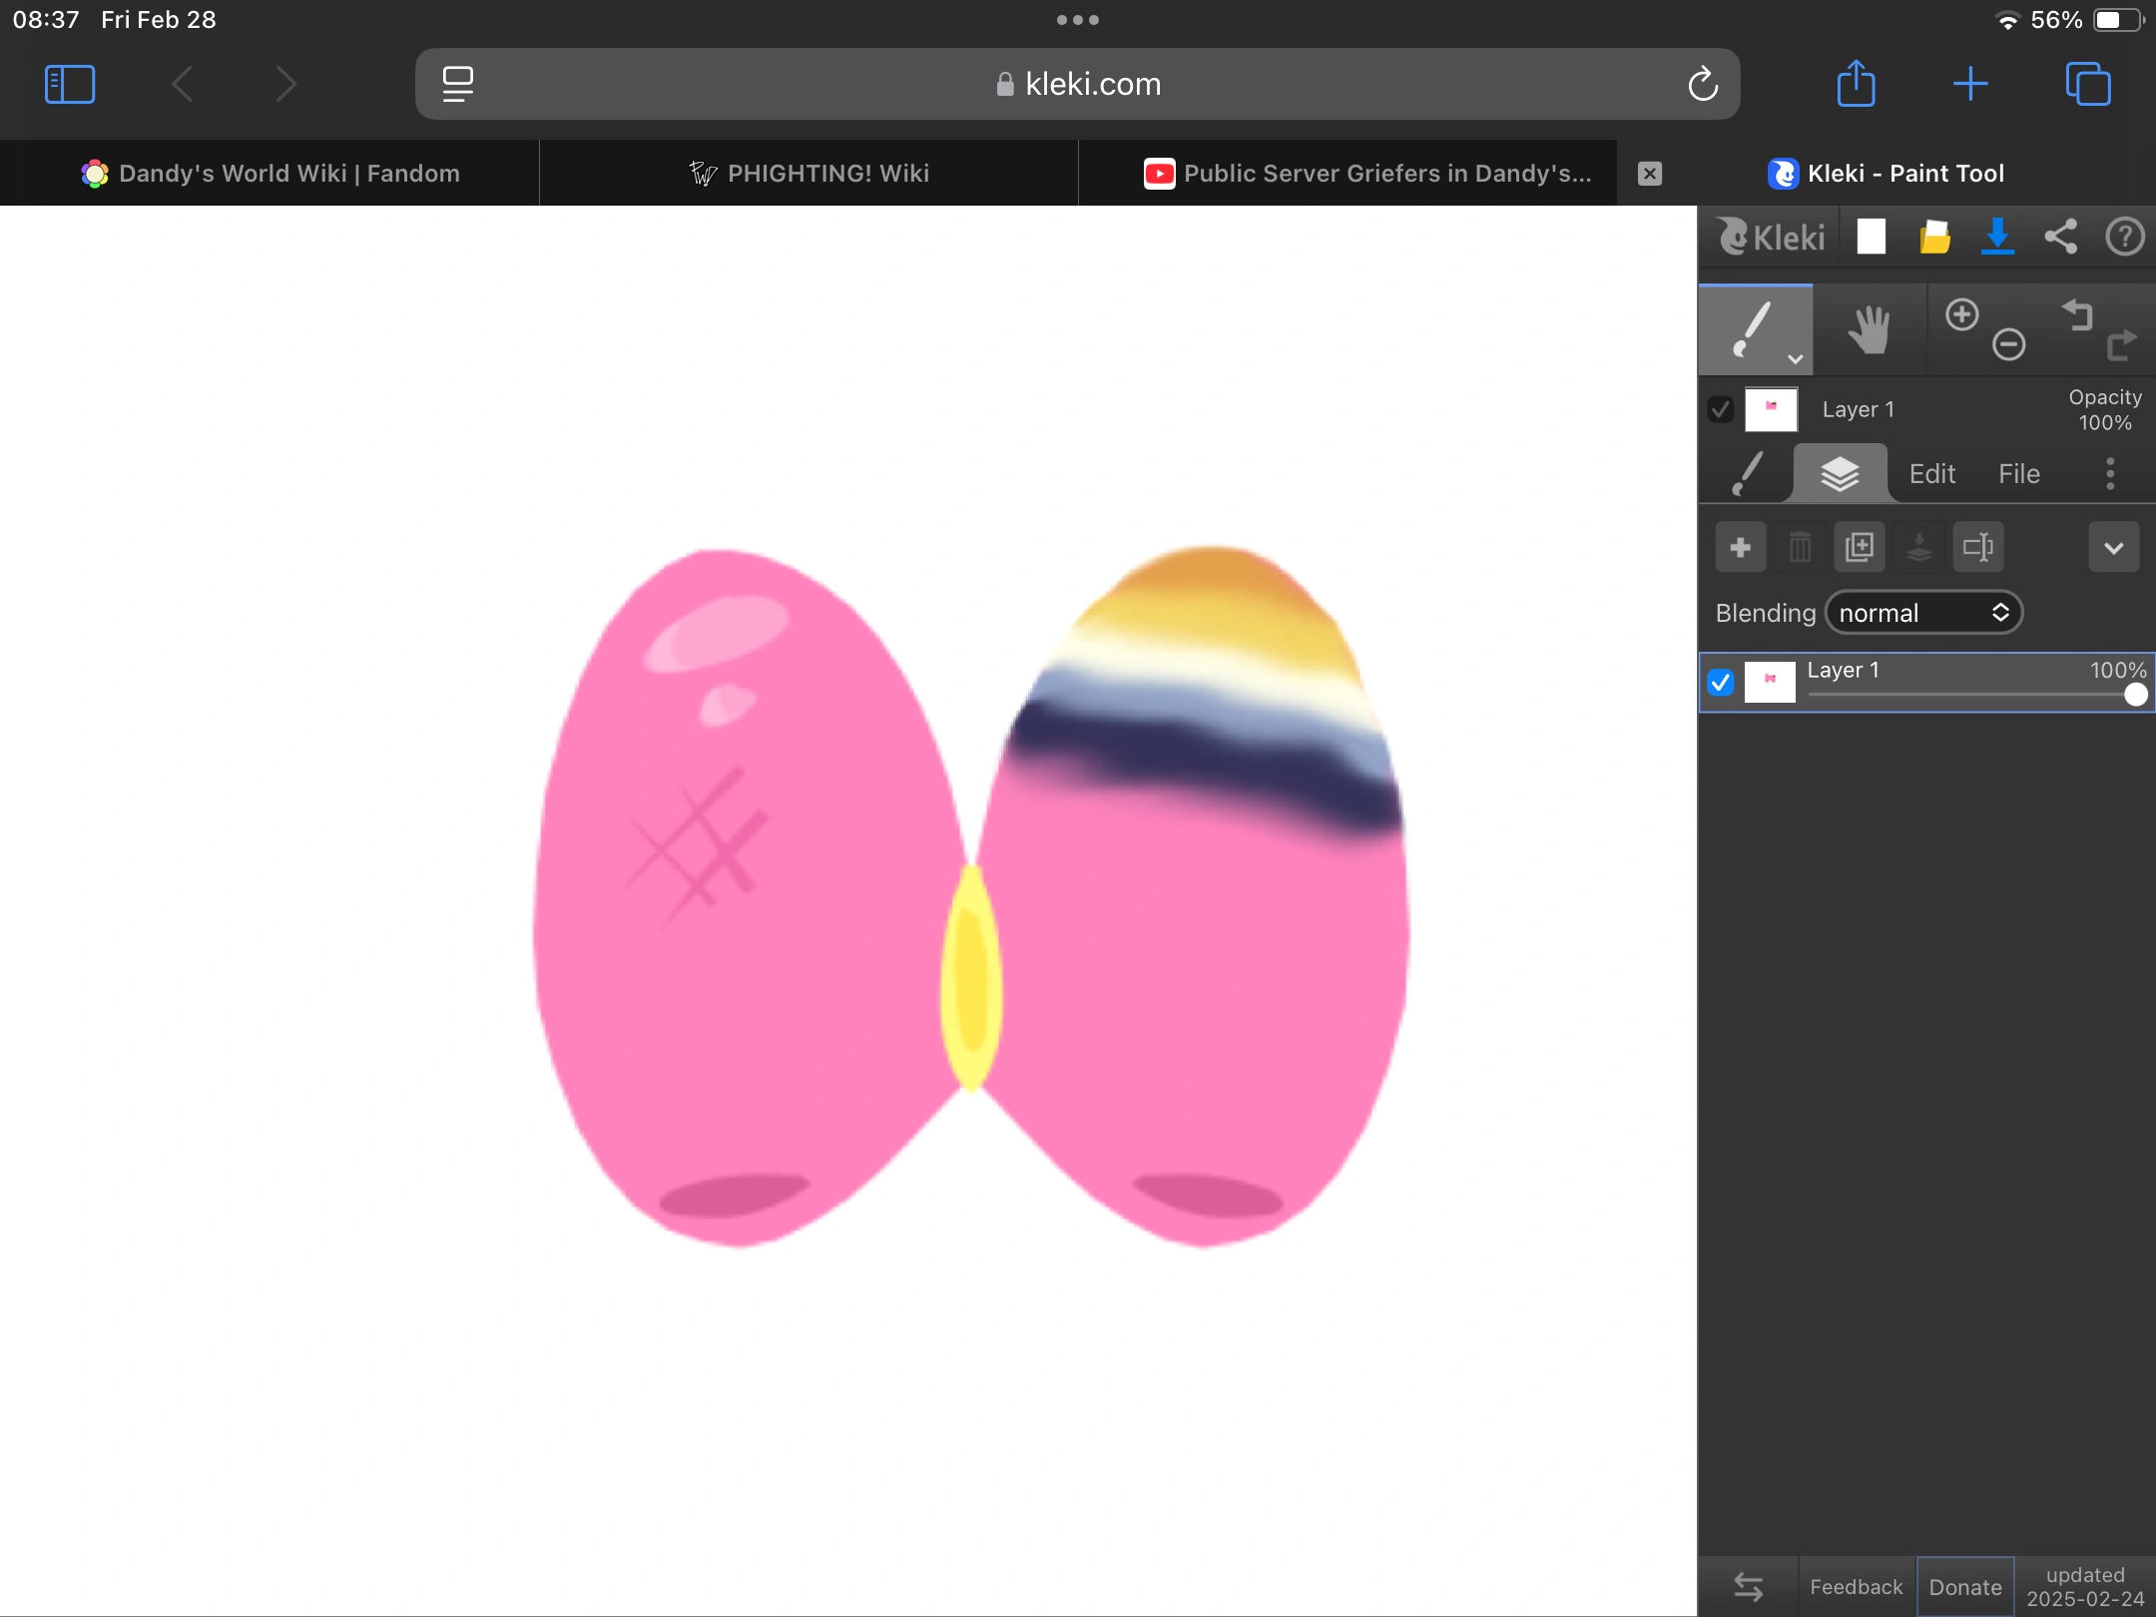
Task: Click the zoom out icon
Action: 2008,344
